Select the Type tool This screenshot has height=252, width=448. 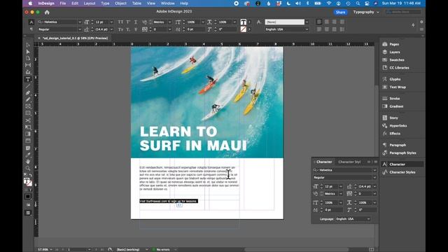pos(28,79)
